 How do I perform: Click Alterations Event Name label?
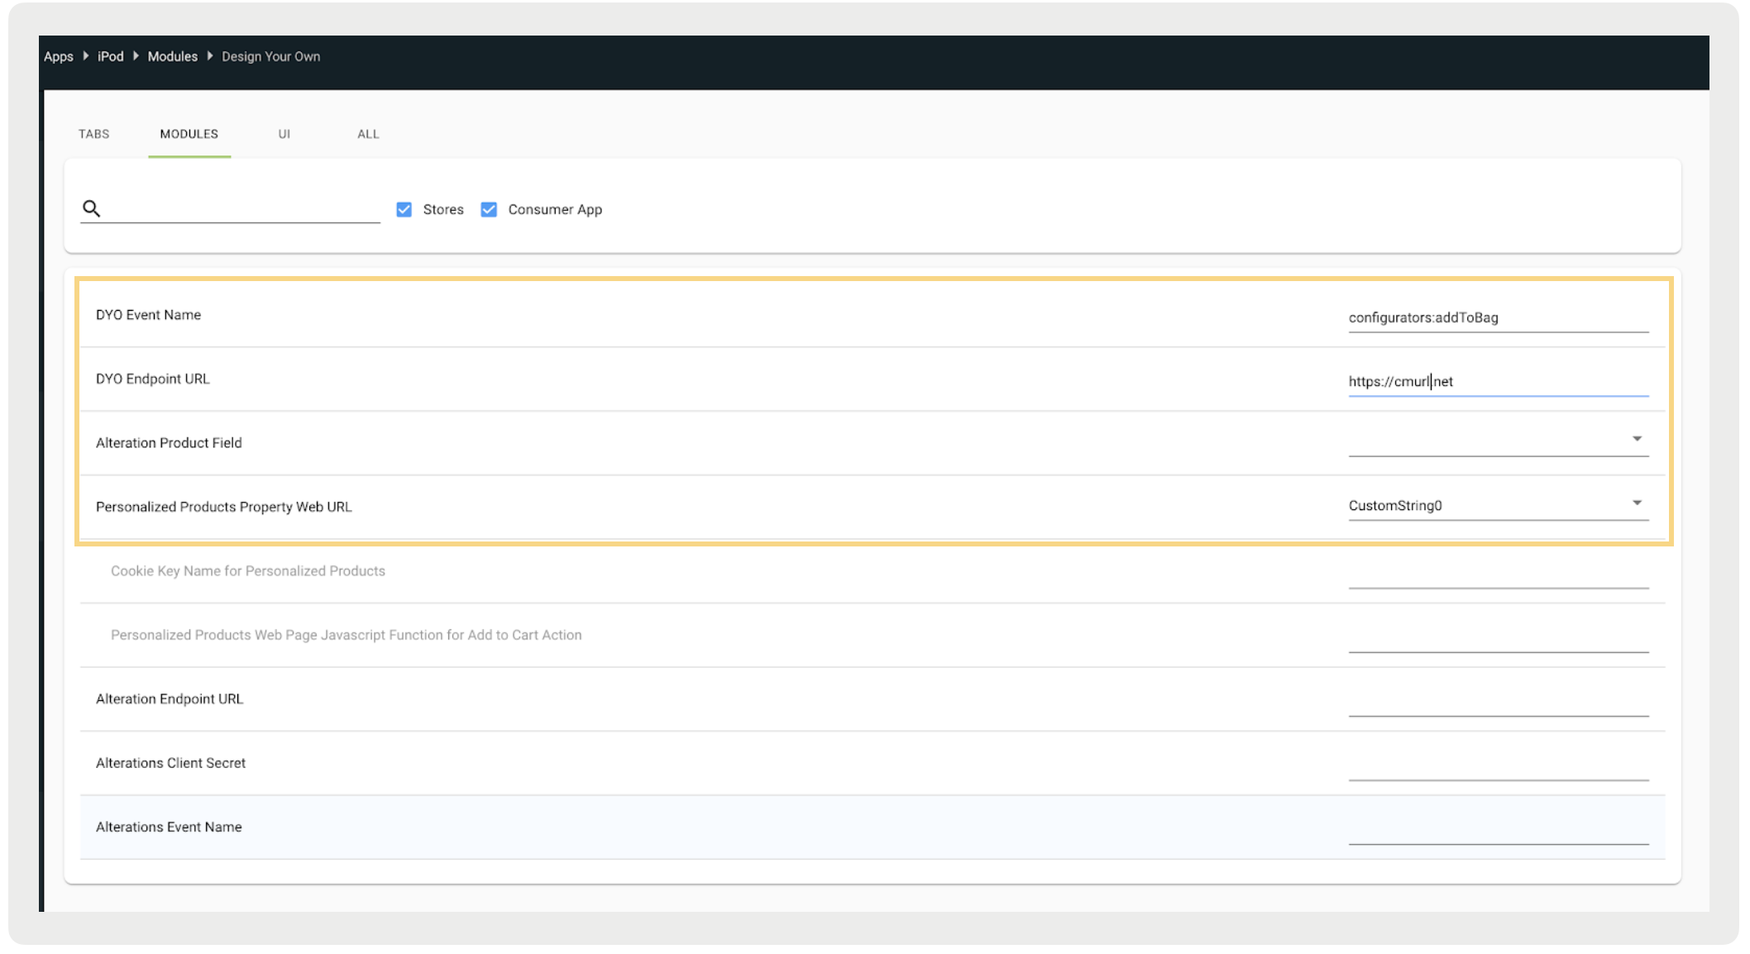(x=169, y=827)
